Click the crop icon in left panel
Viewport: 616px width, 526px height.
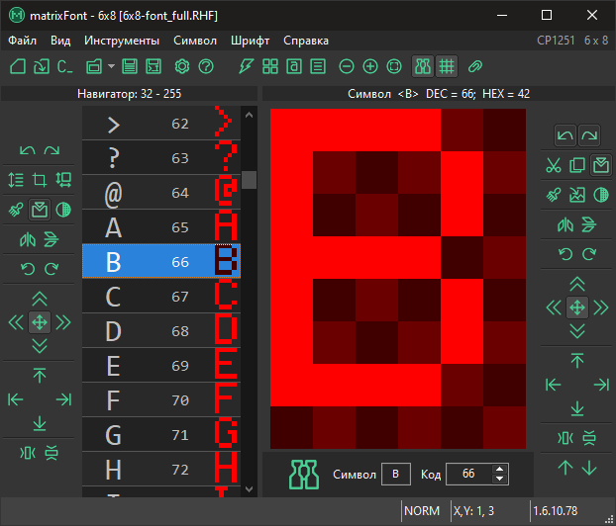coord(40,180)
